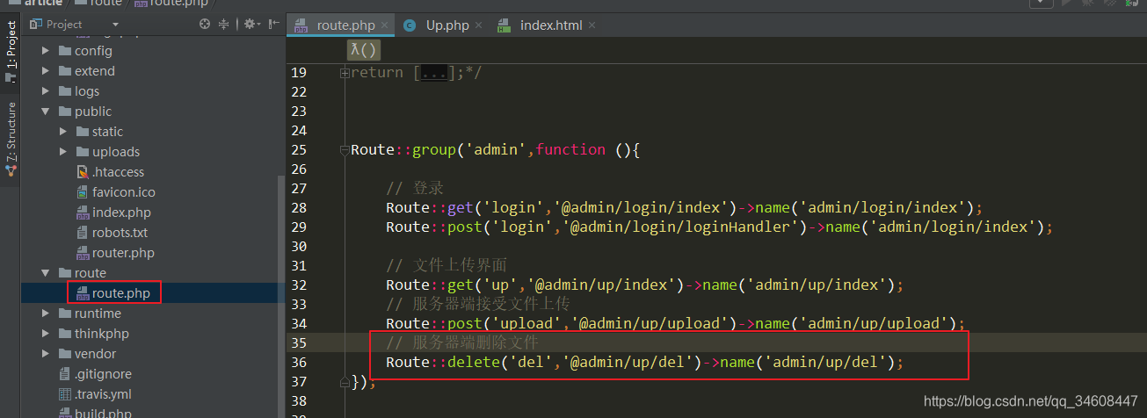The width and height of the screenshot is (1147, 418).
Task: Select the build.php file
Action: tap(103, 413)
